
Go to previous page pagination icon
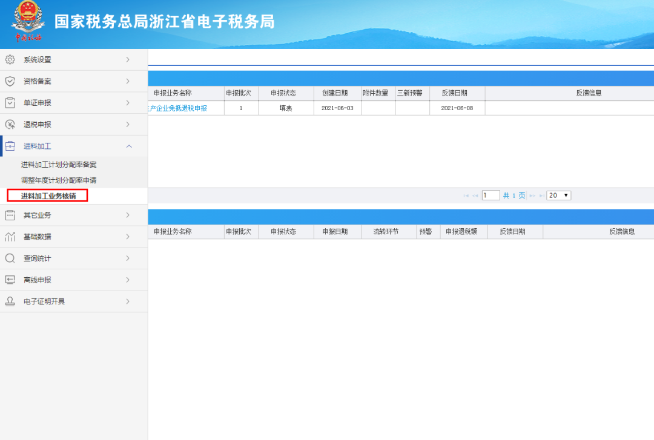pos(475,195)
